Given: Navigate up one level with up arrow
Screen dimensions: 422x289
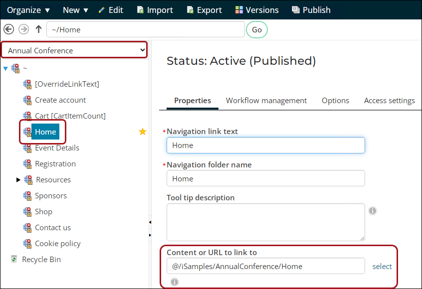Looking at the screenshot, I should pos(38,29).
